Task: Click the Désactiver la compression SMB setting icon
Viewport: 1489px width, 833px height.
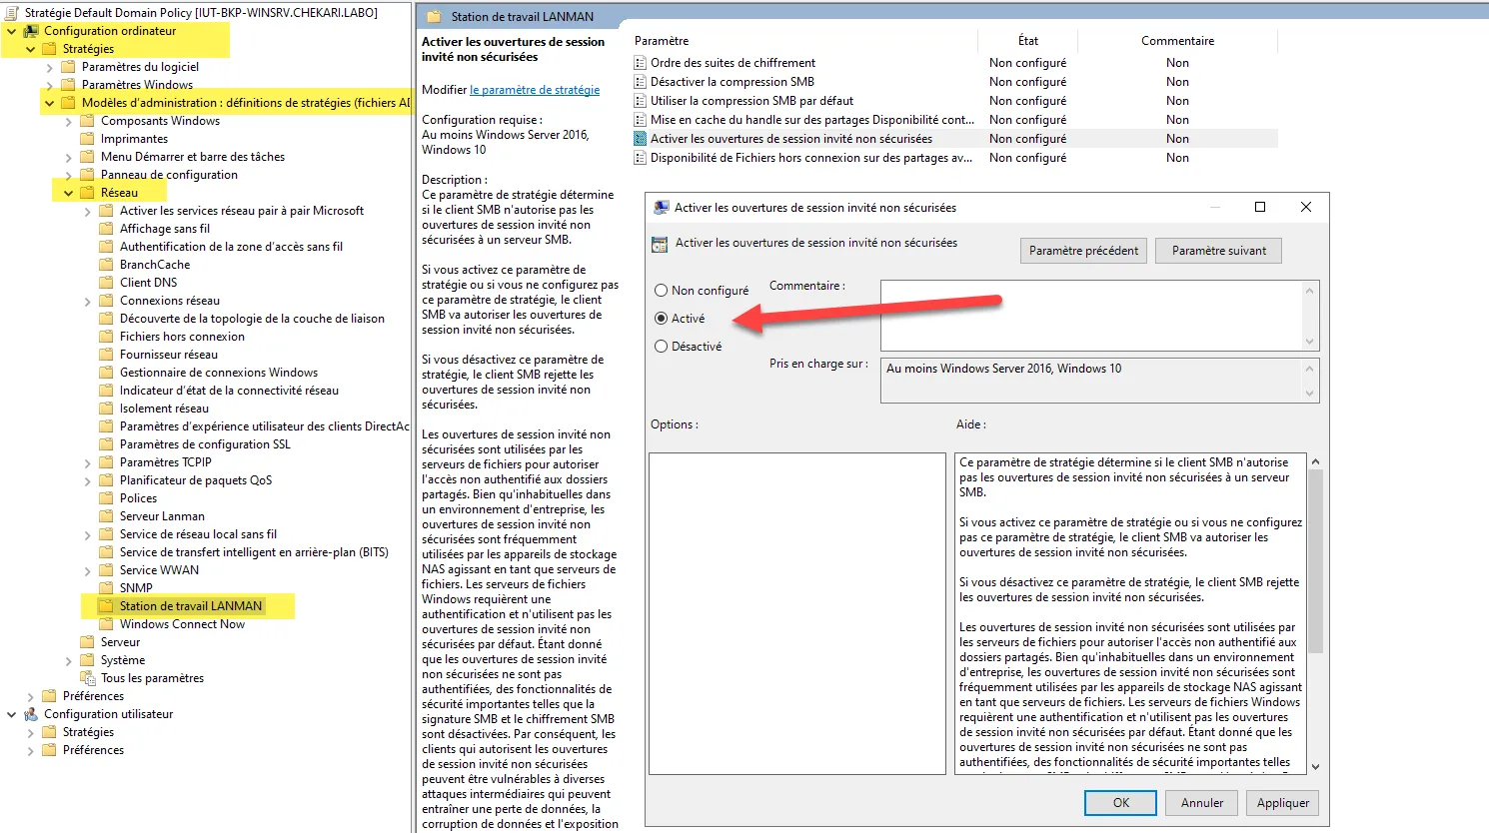Action: [640, 82]
